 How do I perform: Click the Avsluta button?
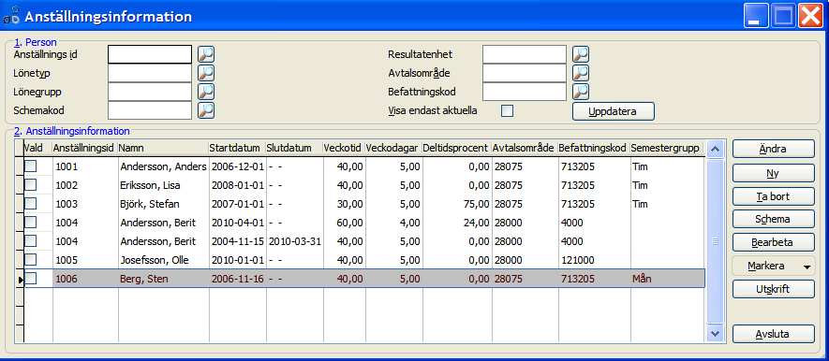774,334
